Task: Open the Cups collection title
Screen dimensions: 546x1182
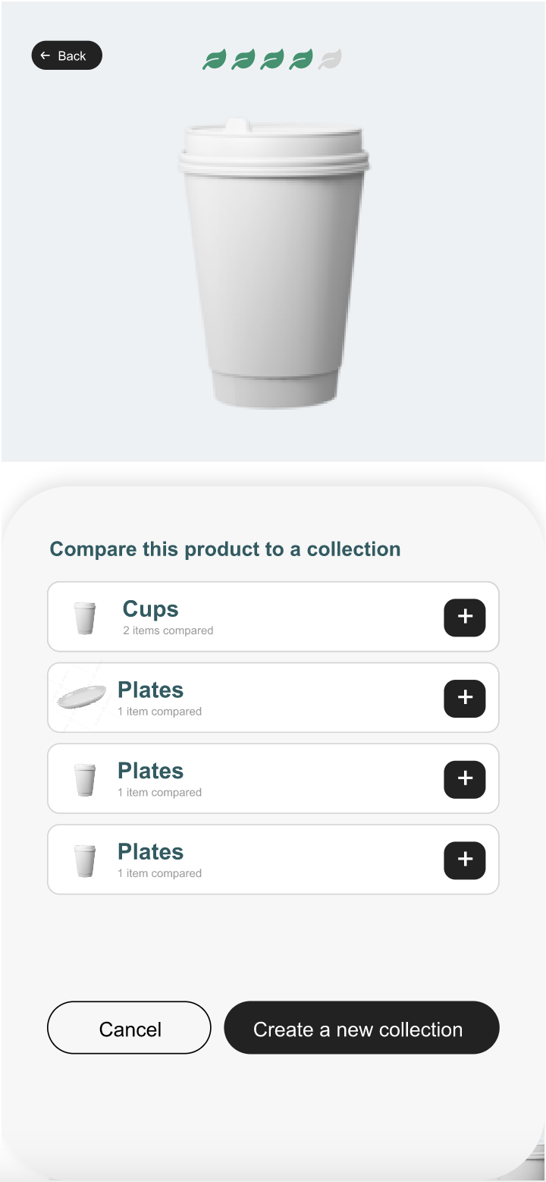Action: pos(151,609)
